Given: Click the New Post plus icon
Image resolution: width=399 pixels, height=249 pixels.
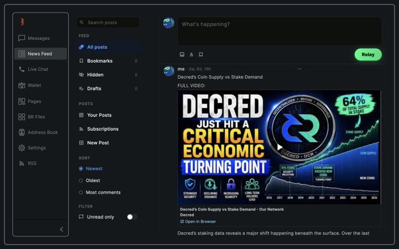Looking at the screenshot, I should (x=81, y=143).
